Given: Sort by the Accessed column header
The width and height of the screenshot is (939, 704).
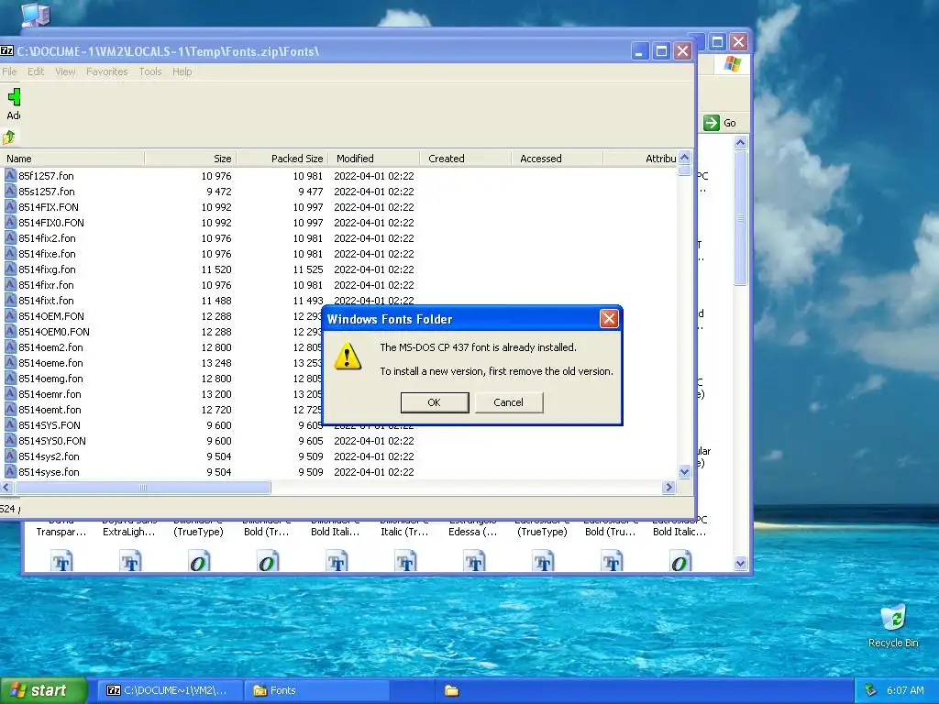Looking at the screenshot, I should [x=558, y=159].
